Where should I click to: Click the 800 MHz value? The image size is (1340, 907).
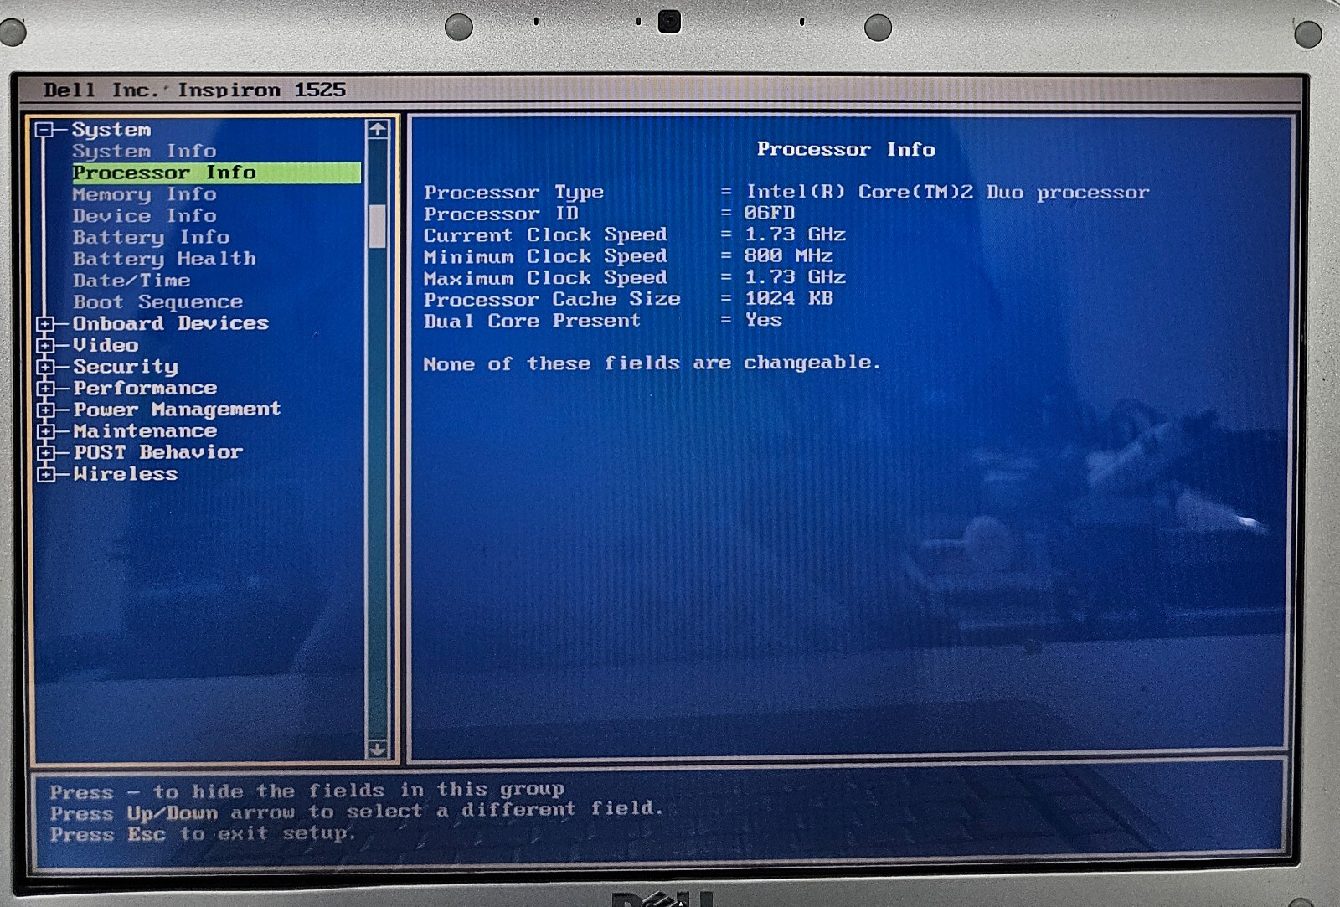(788, 255)
